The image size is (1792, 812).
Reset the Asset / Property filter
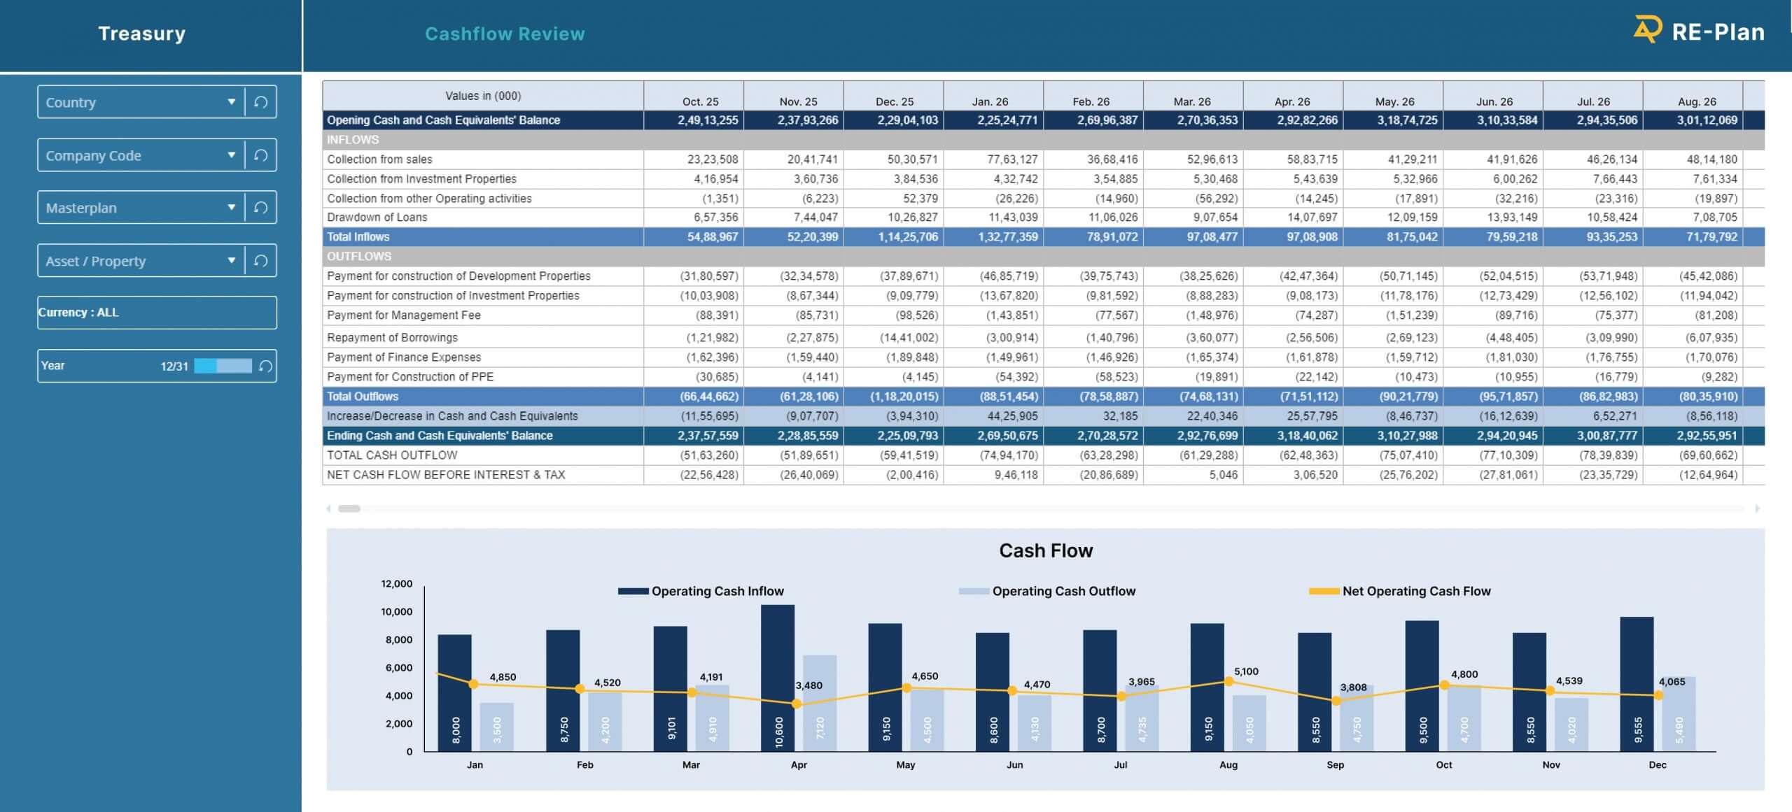[260, 261]
